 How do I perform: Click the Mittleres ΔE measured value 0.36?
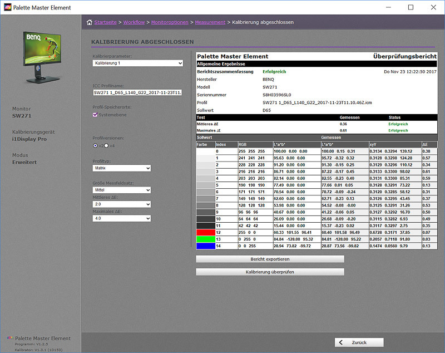pos(343,124)
